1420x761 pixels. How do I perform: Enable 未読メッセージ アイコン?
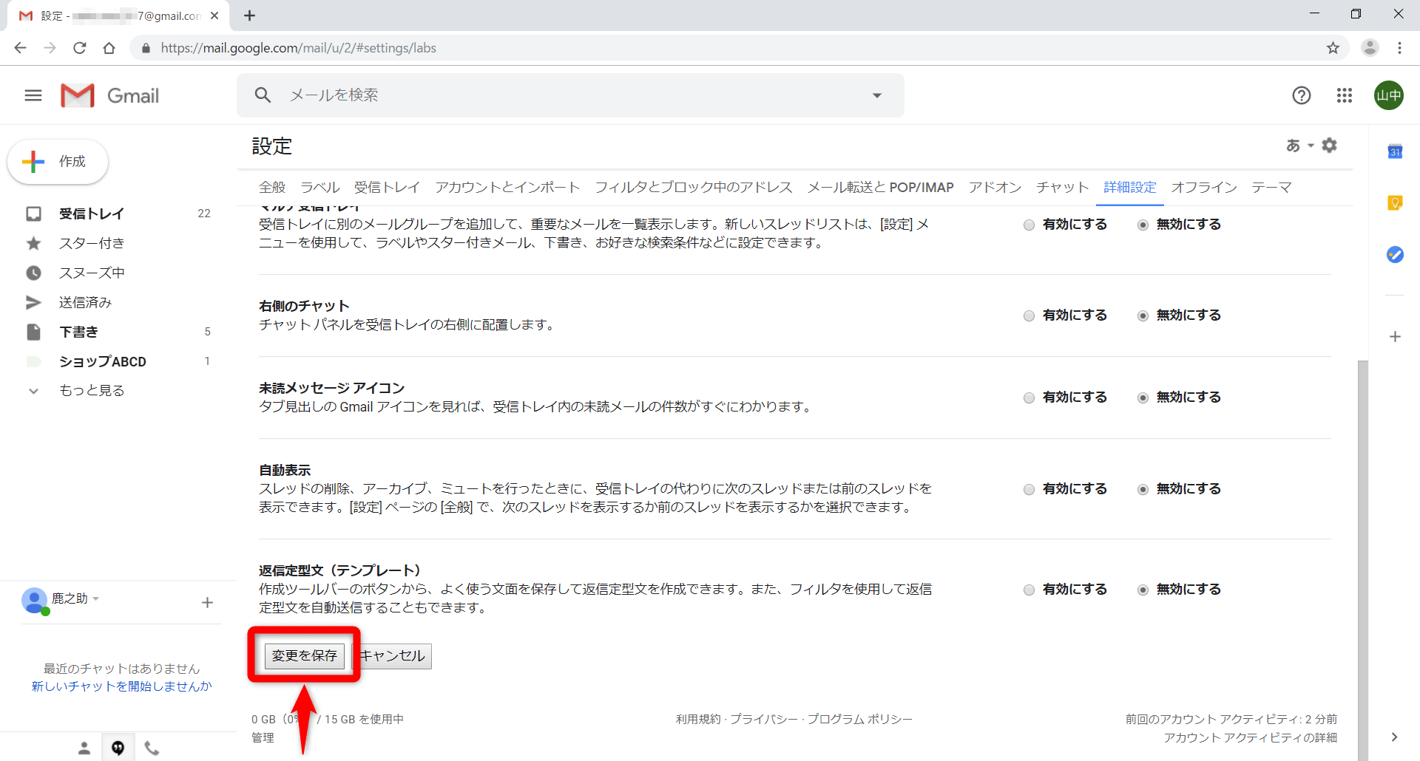point(1029,397)
